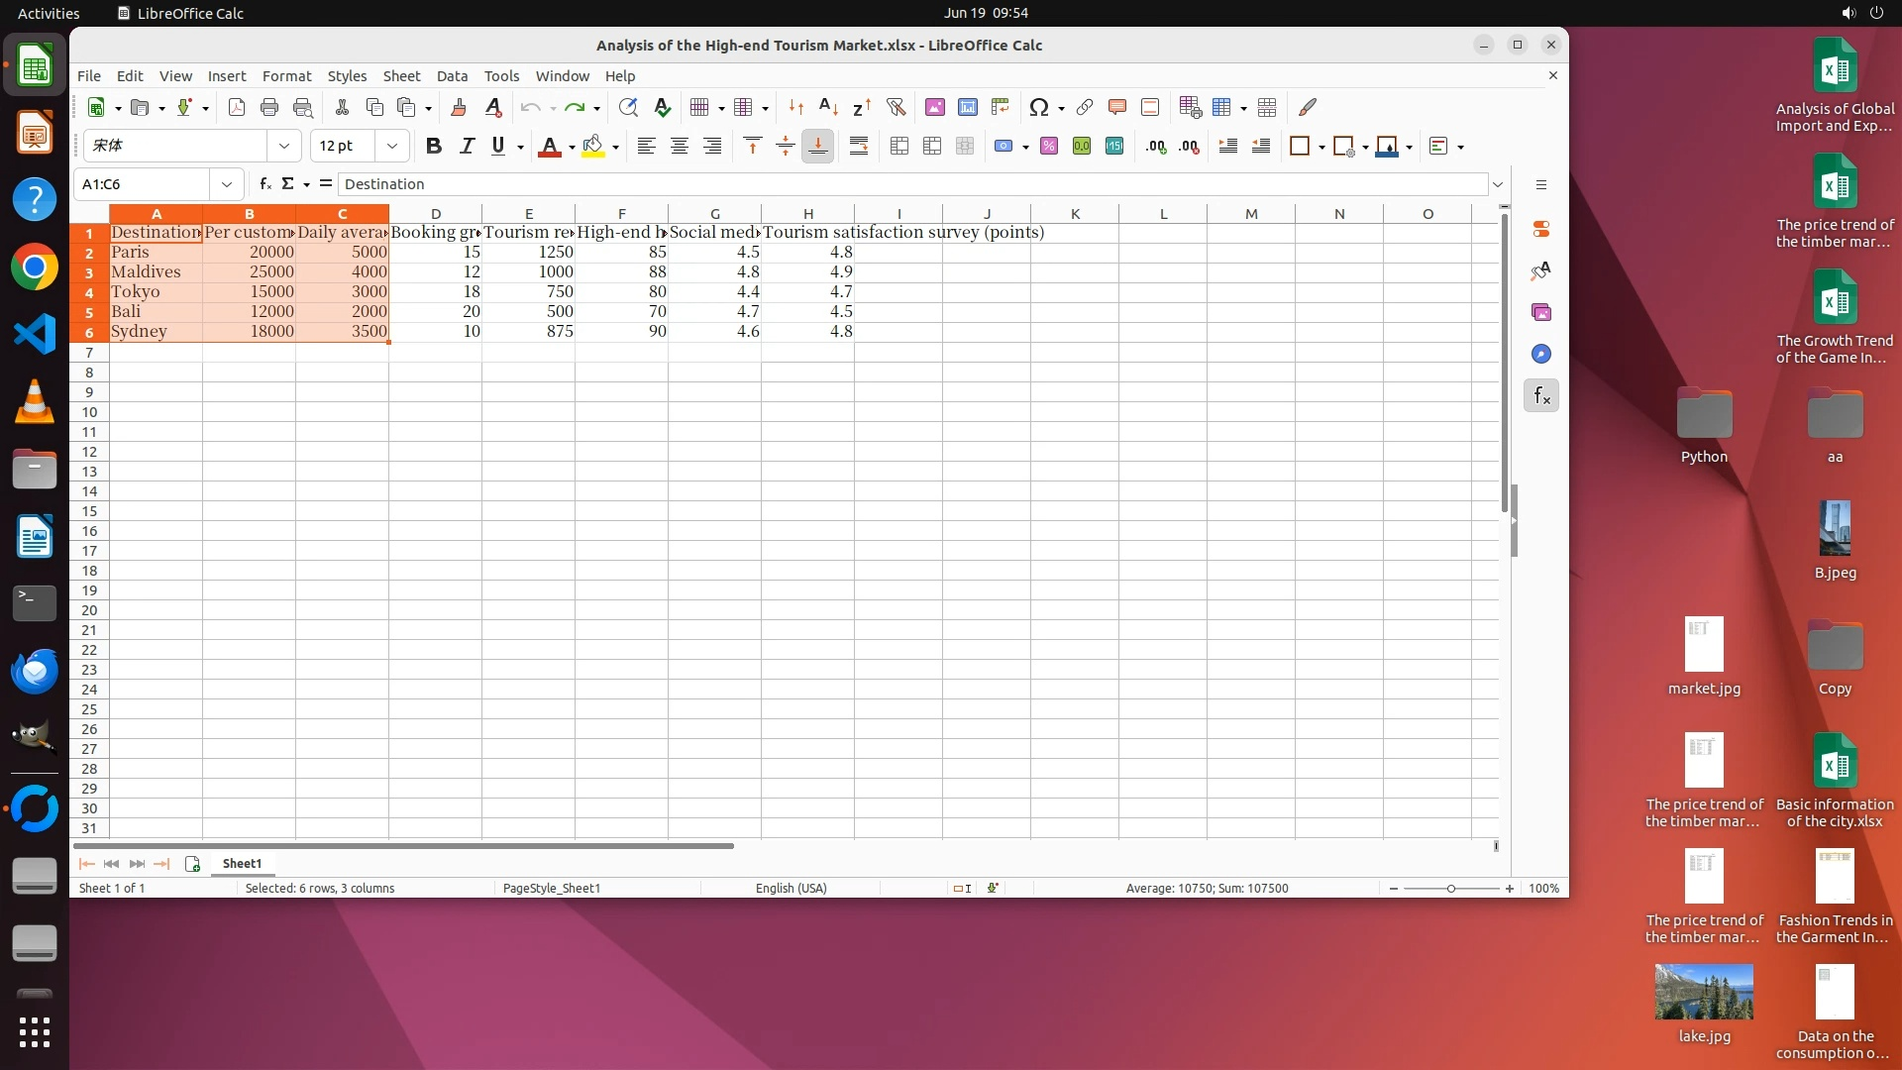Click the Clone Formatting paintbrush icon
This screenshot has width=1902, height=1070.
click(458, 107)
